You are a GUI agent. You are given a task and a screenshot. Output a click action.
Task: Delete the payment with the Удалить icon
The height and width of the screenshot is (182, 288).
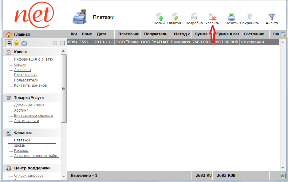click(x=212, y=17)
